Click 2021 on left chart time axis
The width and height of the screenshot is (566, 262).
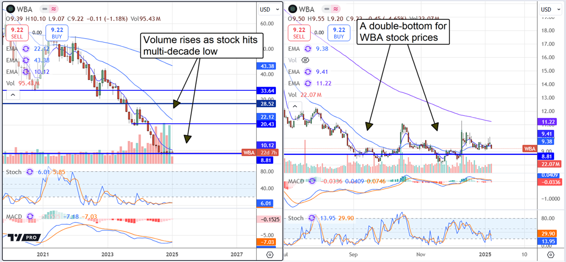pyautogui.click(x=43, y=254)
